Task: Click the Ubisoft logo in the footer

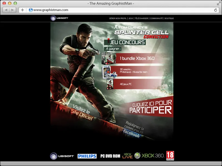Action: pos(62,156)
